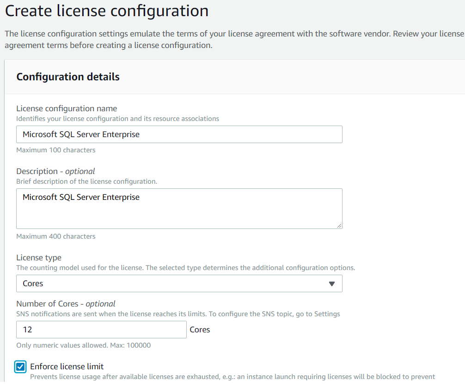Click the SNS notifications help text
This screenshot has height=385, width=465.
pos(178,314)
